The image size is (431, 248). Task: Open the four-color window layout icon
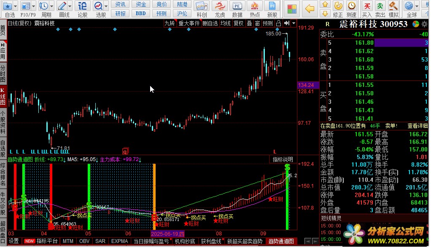(x=291, y=8)
